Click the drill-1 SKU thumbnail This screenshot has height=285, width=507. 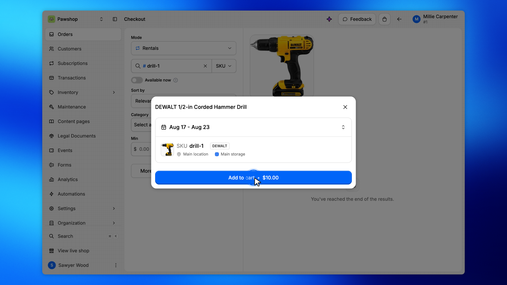click(167, 150)
